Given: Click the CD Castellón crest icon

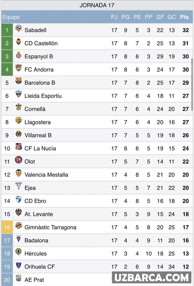Looking at the screenshot, I should (19, 42).
